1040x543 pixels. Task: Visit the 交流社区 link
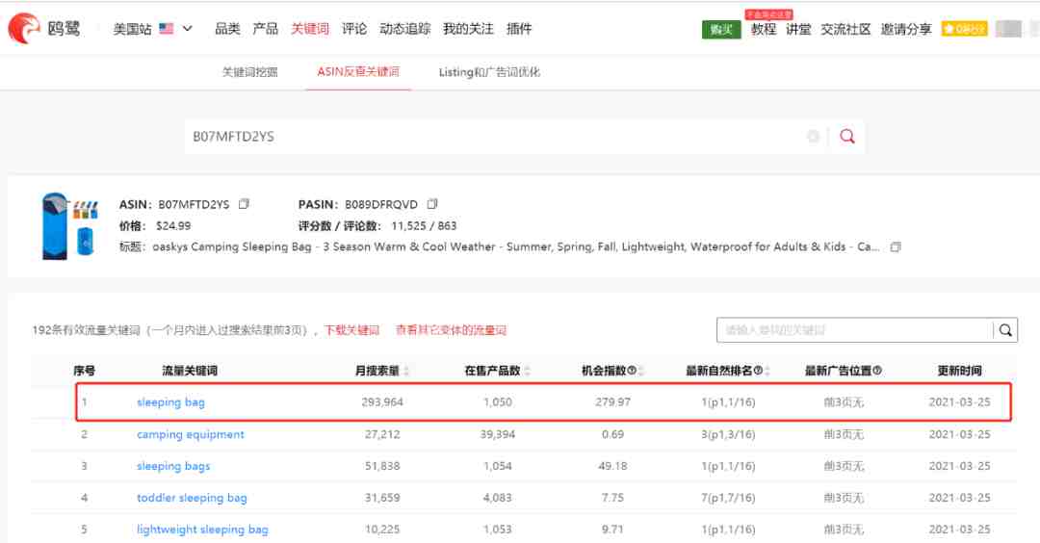845,29
